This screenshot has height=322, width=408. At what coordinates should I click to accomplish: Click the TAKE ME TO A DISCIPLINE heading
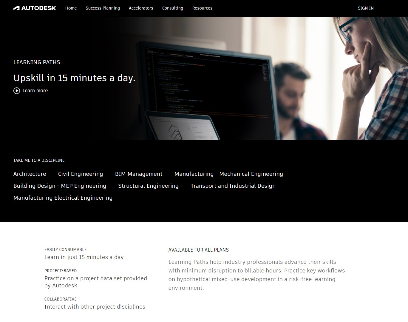click(x=39, y=160)
